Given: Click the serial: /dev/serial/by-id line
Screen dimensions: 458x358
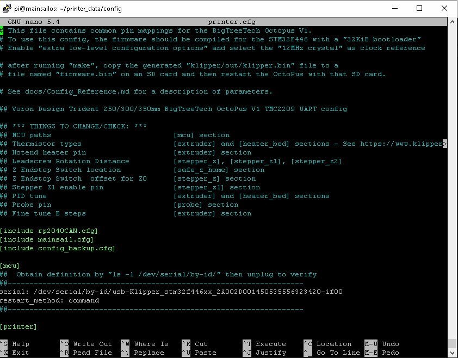Looking at the screenshot, I should click(x=171, y=292).
